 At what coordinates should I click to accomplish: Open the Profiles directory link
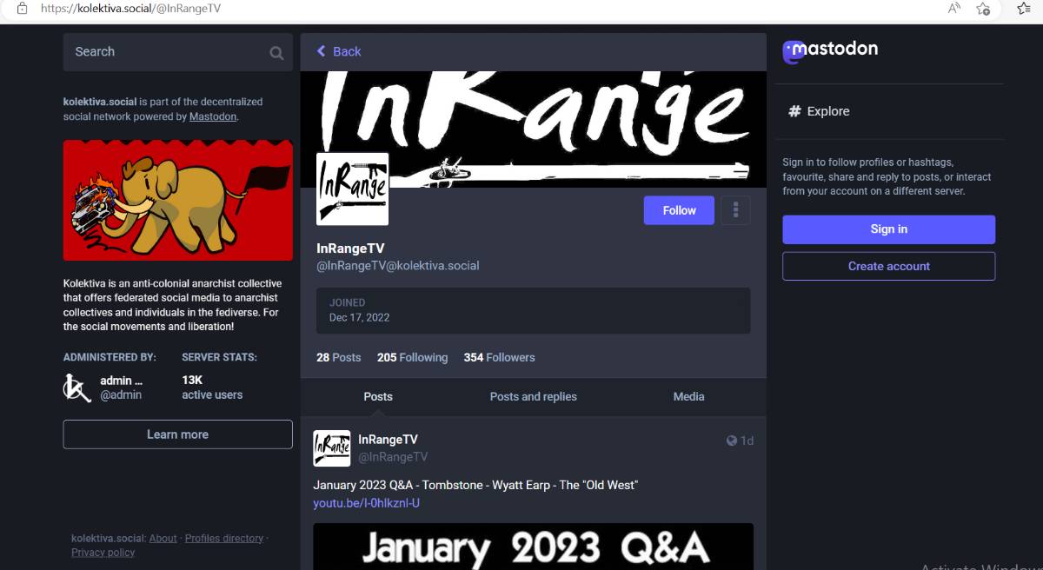[x=224, y=539]
